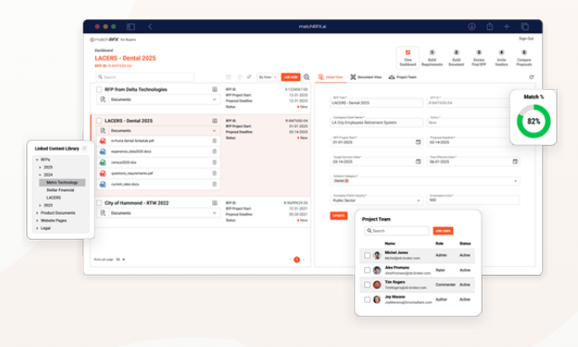Open calendar for RFP Project Start date

[x=419, y=141]
